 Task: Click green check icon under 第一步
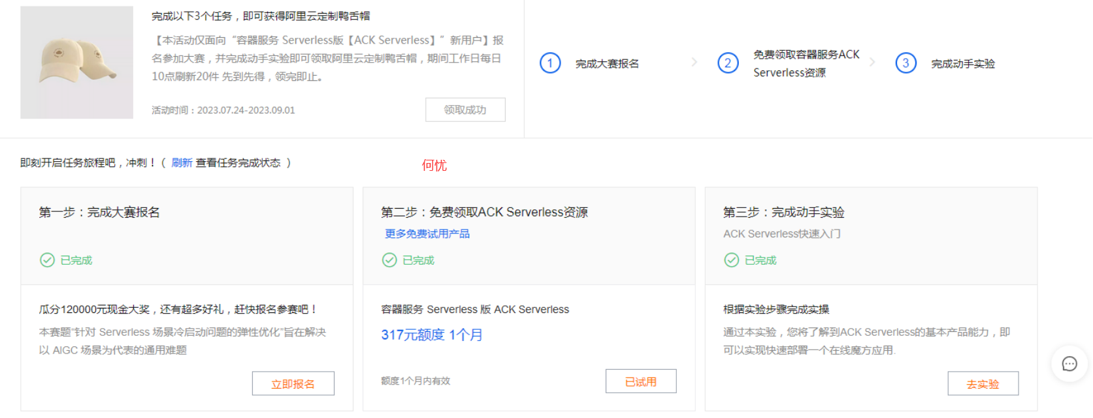click(x=47, y=260)
